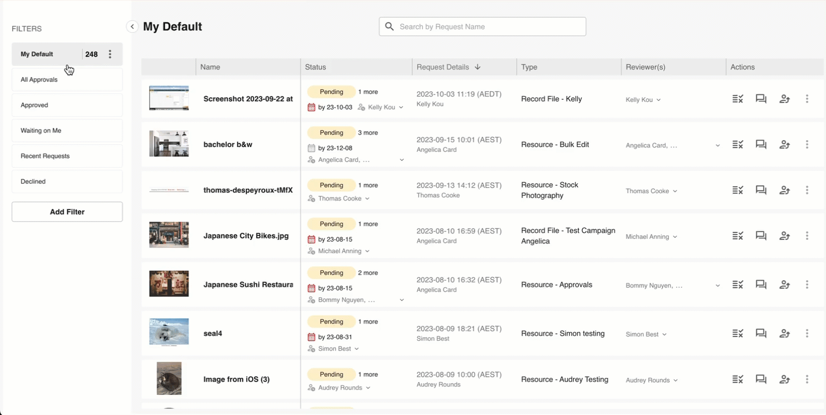Image resolution: width=826 pixels, height=415 pixels.
Task: Open the seal4 image thumbnail
Action: tap(169, 332)
